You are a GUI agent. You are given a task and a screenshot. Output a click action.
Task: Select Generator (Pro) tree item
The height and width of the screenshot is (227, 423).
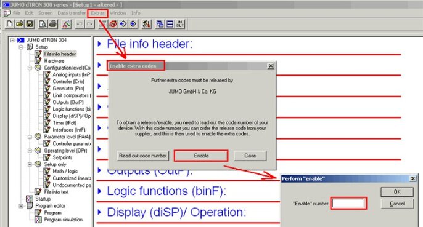point(68,89)
